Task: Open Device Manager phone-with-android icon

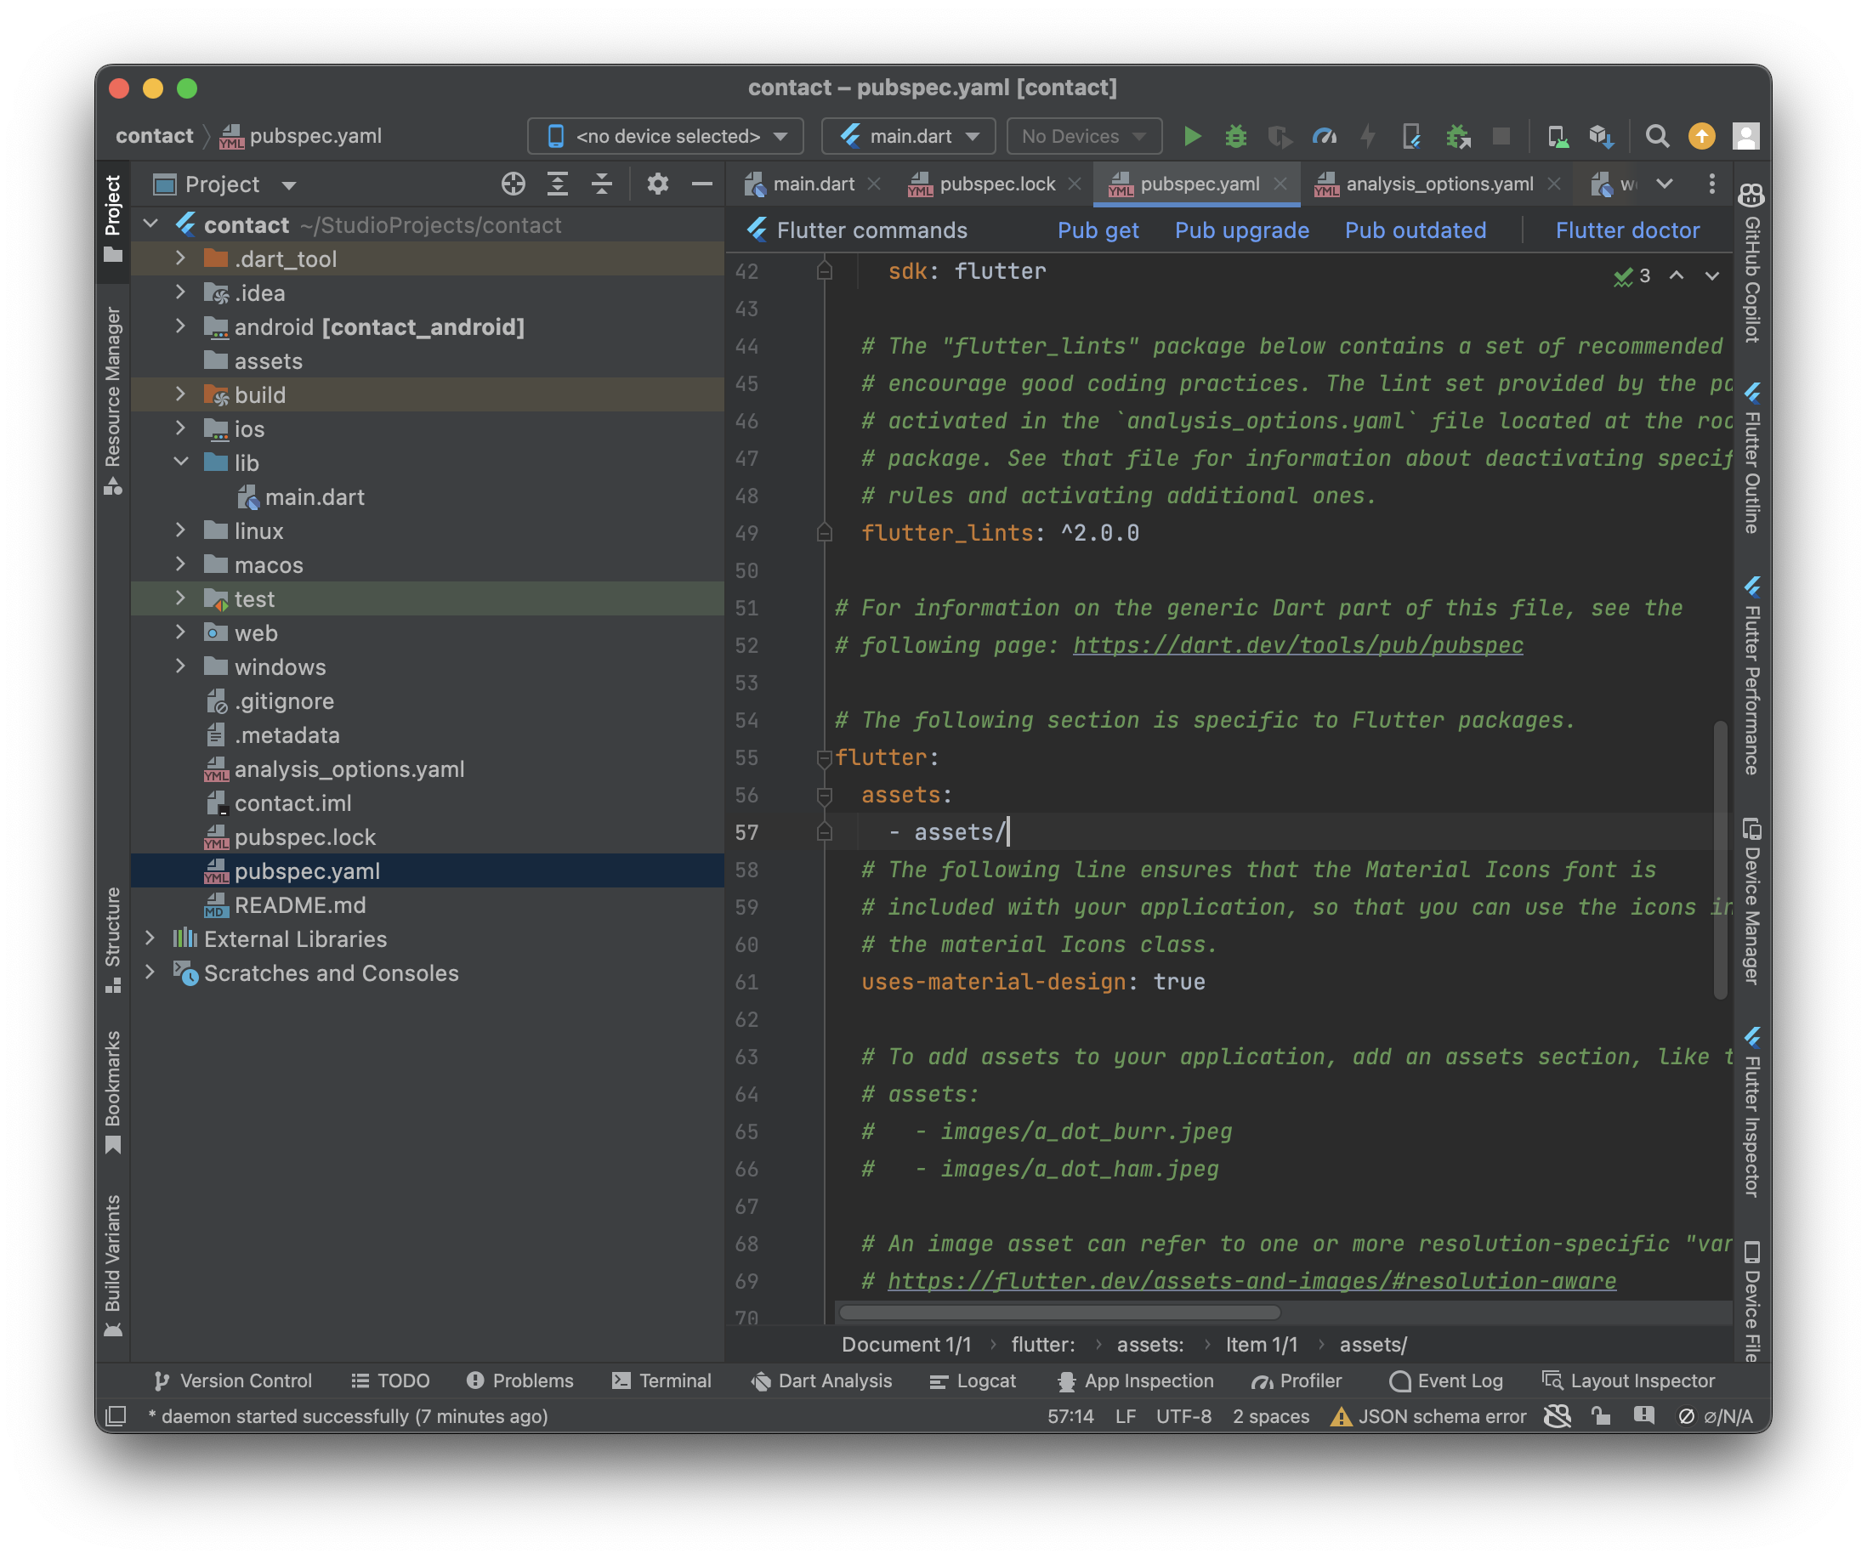Action: [x=1558, y=136]
